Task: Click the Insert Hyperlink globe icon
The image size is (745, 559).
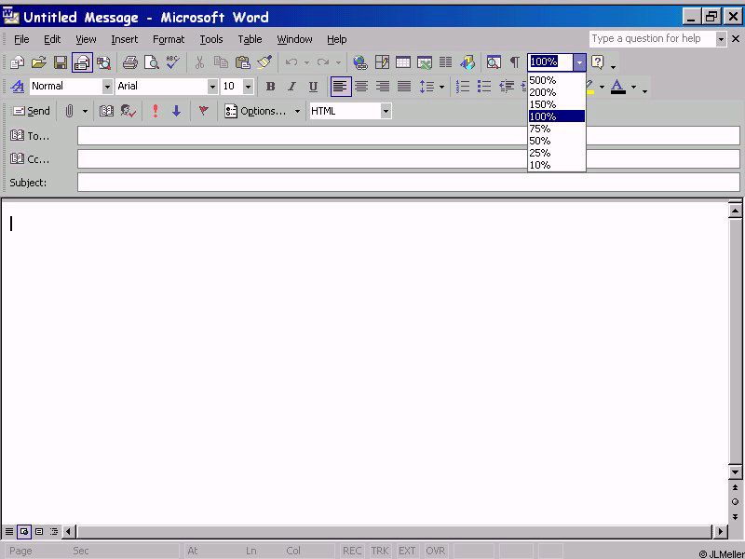Action: (x=360, y=62)
